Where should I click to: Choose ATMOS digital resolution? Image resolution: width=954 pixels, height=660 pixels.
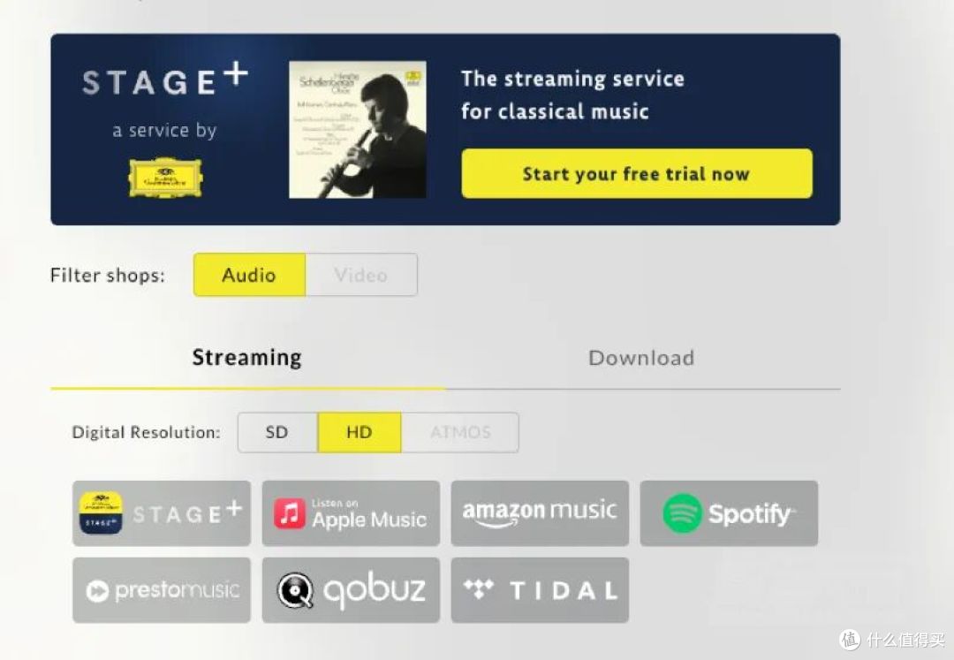[x=460, y=433]
